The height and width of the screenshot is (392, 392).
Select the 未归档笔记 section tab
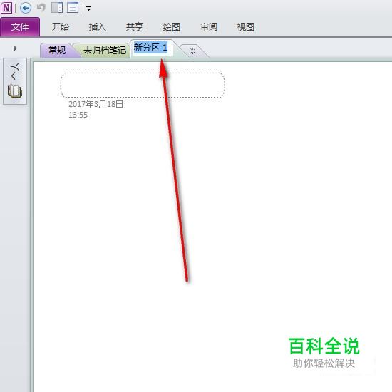click(104, 51)
